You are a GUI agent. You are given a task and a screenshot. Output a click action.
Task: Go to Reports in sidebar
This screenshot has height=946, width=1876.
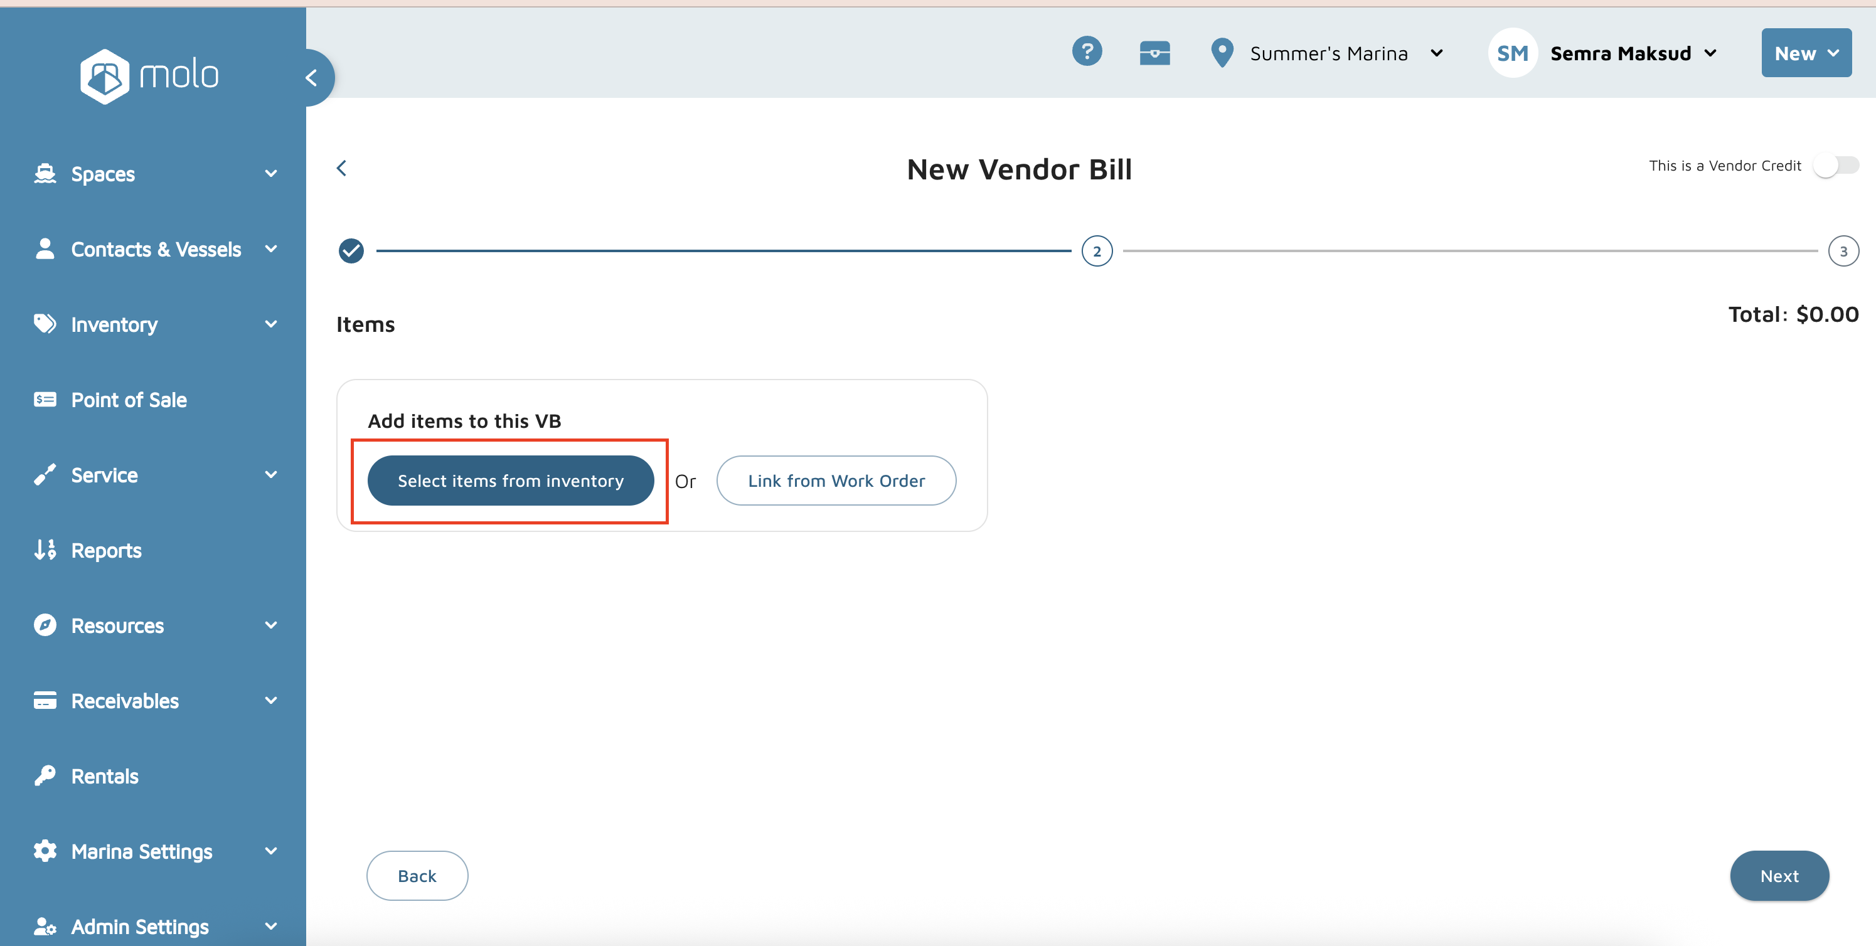click(106, 550)
